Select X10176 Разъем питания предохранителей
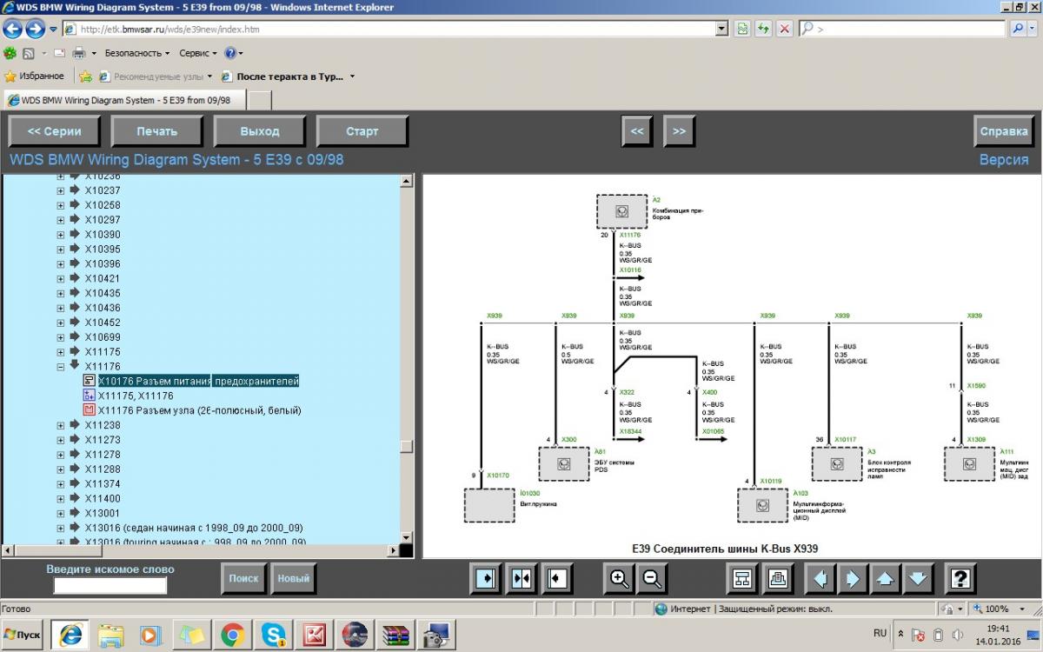The image size is (1043, 652). click(x=199, y=381)
